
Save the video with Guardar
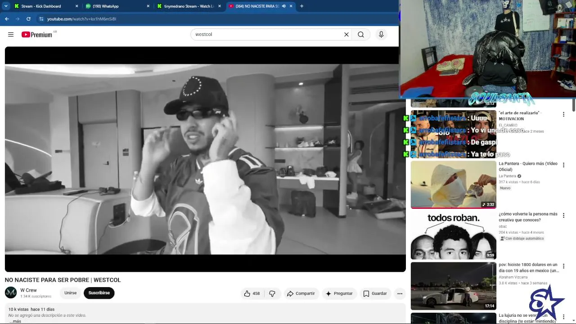(375, 293)
